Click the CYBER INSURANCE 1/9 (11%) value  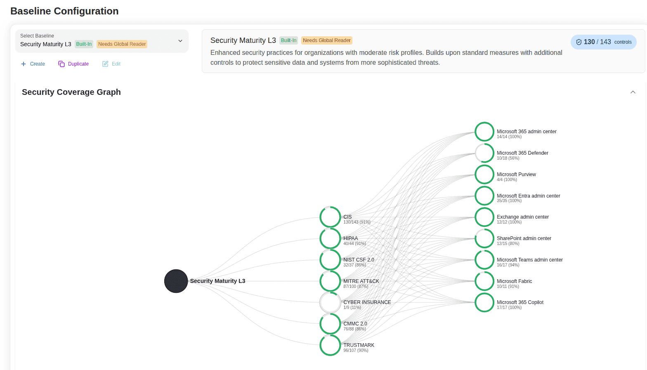tap(352, 308)
